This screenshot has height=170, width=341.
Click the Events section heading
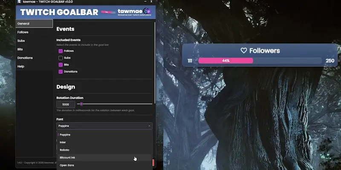(66, 29)
